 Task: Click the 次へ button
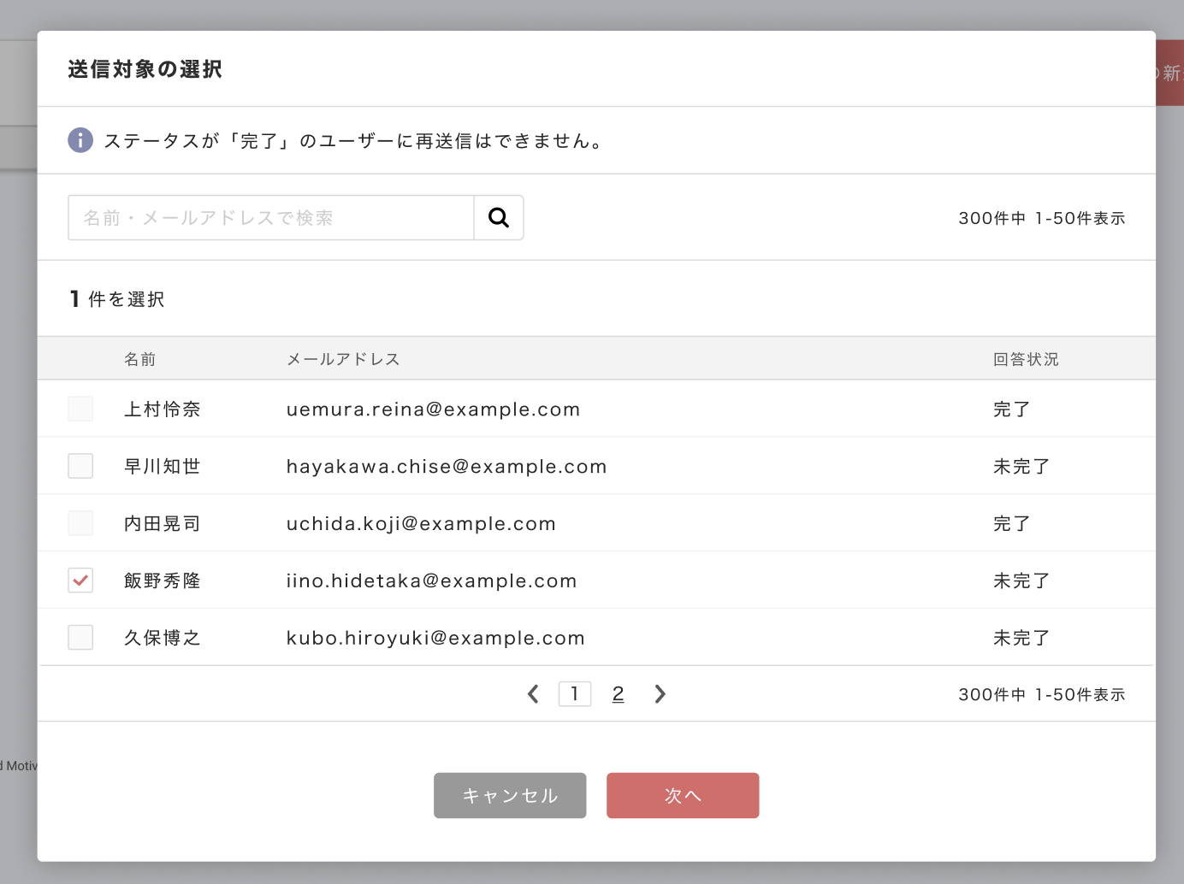pyautogui.click(x=683, y=796)
